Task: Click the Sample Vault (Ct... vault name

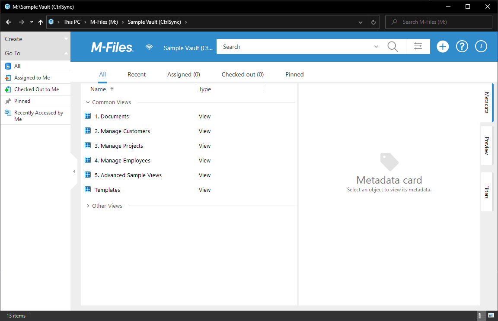Action: coord(188,48)
